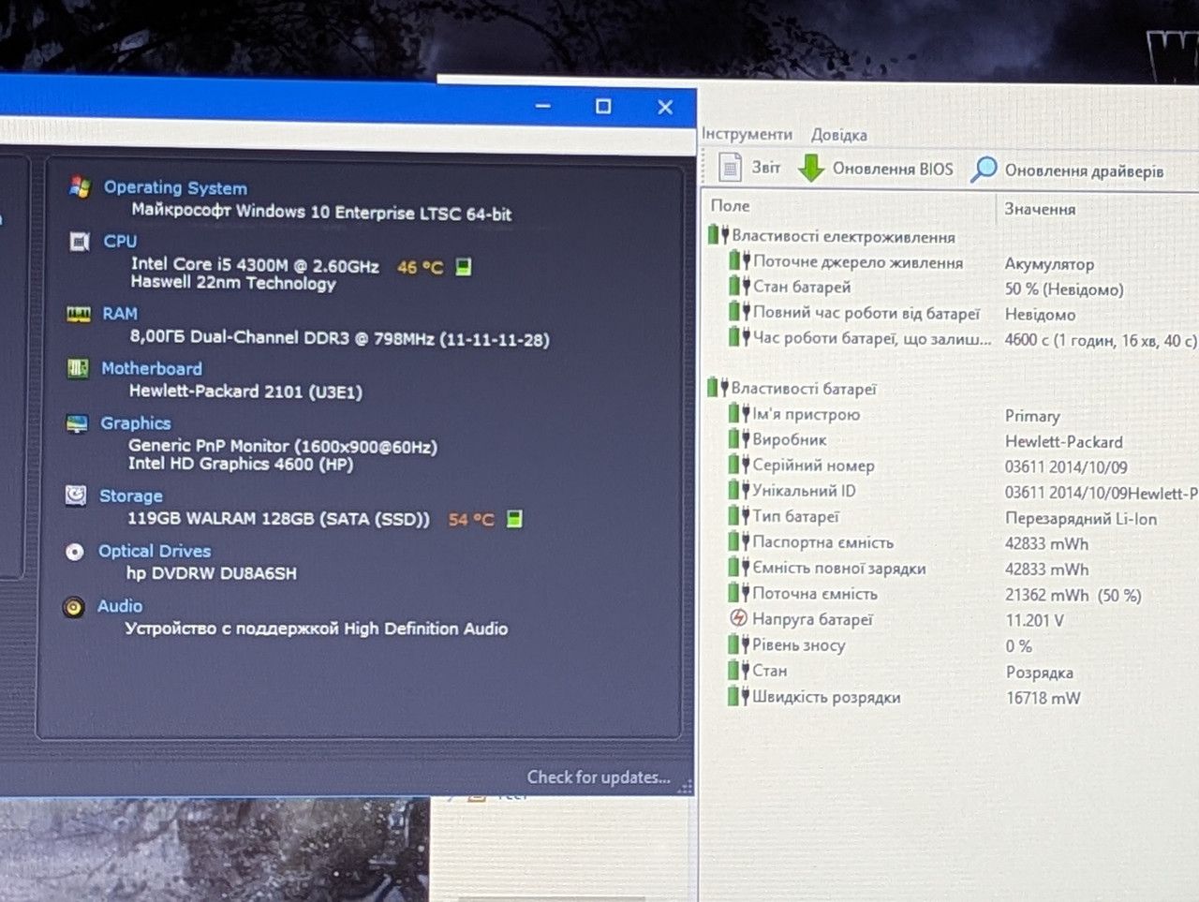
Task: Open the Audio section link
Action: 120,606
